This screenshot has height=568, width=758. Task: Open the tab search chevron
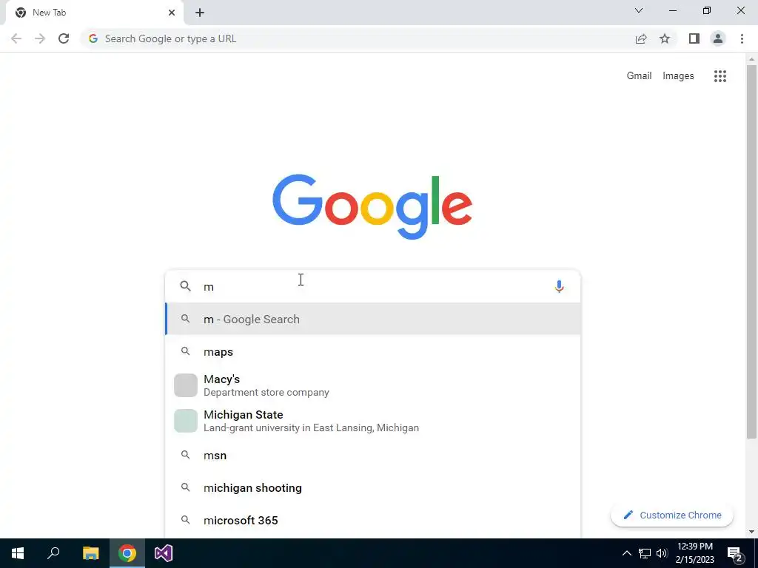639,10
